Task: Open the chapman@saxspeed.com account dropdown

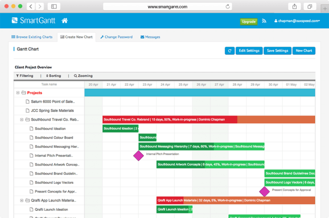Action: (297, 21)
